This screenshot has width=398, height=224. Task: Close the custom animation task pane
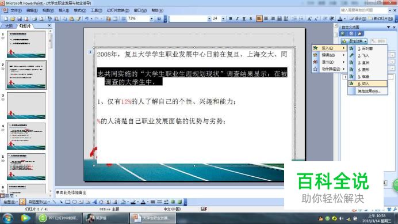pos(394,27)
